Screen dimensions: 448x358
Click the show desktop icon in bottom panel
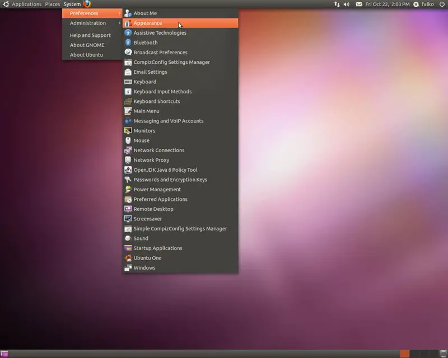click(x=4, y=354)
